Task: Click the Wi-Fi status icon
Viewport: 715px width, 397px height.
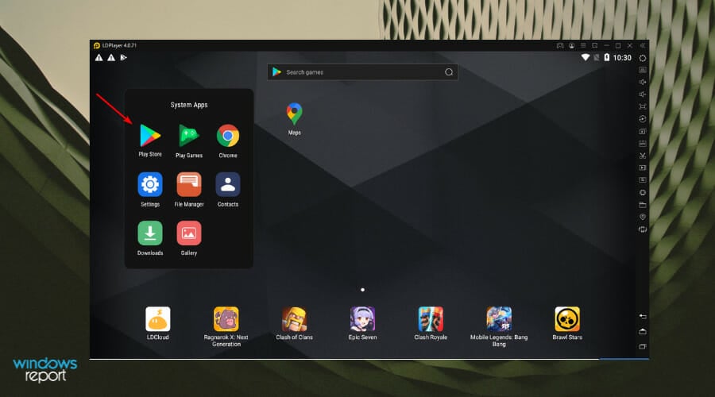Action: click(585, 57)
